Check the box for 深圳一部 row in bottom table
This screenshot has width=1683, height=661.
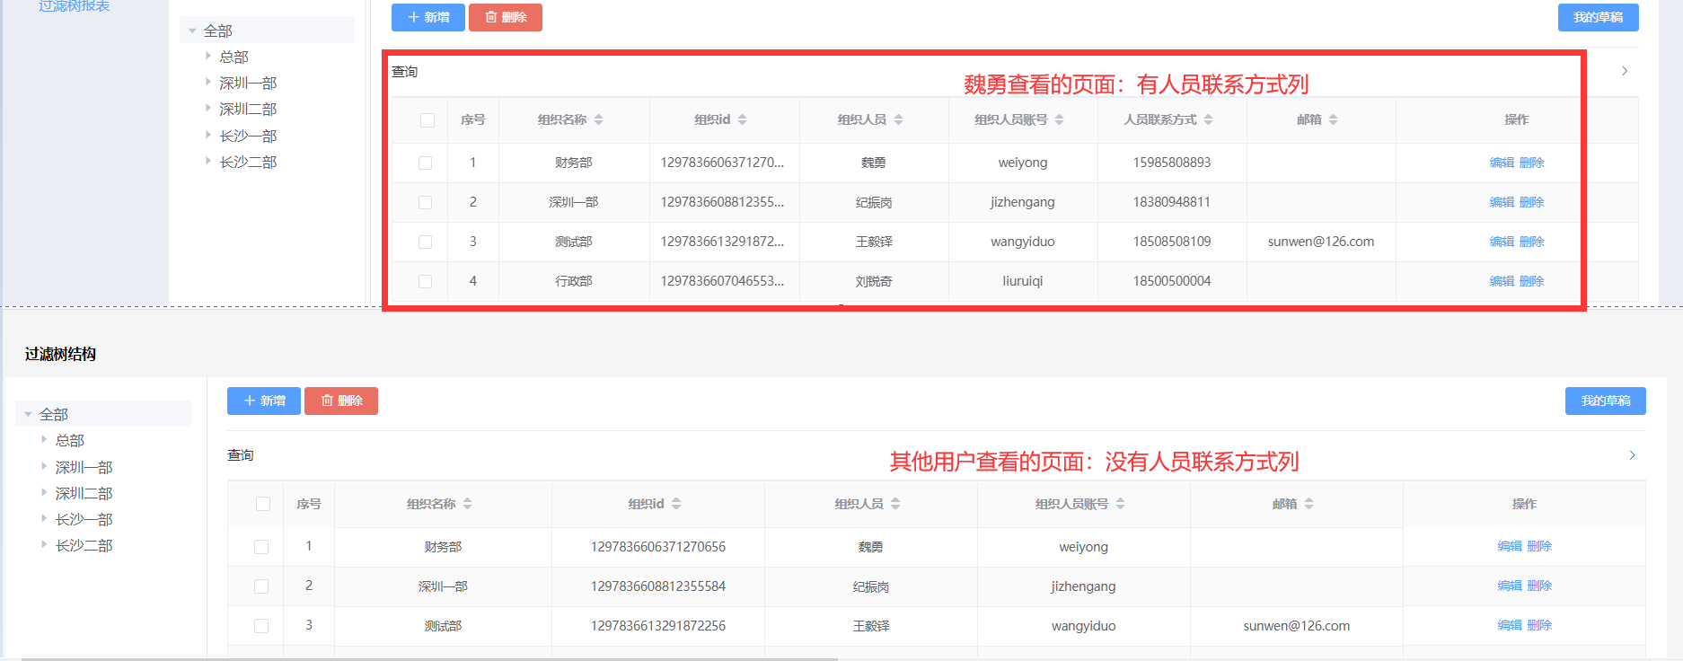click(261, 586)
